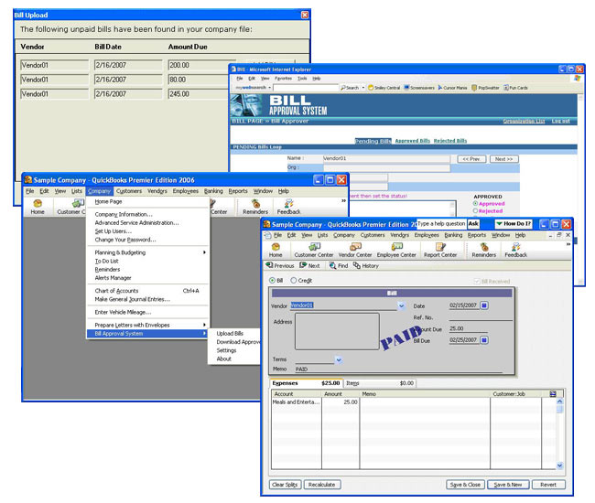Open Banking menu in front QuickBooks
This screenshot has height=503, width=595.
[x=453, y=235]
